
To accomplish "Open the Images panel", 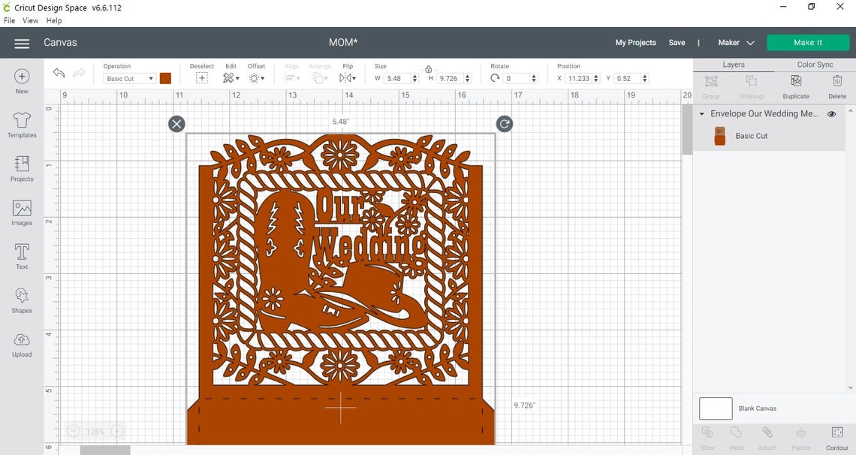I will pyautogui.click(x=21, y=211).
